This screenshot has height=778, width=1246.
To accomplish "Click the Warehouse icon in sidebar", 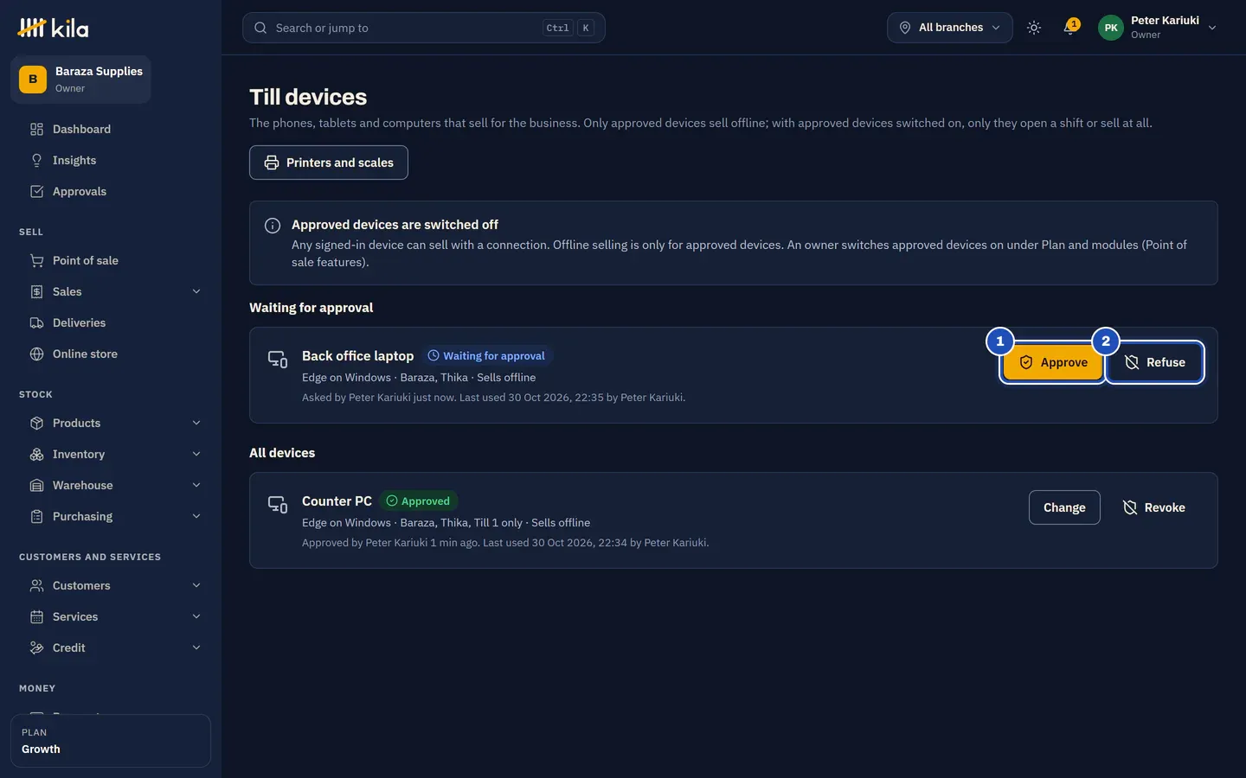I will [x=36, y=485].
